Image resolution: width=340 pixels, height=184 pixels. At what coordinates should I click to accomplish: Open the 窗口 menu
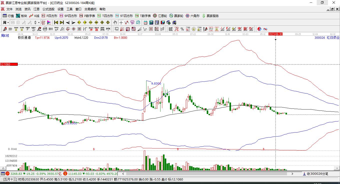click(x=78, y=9)
